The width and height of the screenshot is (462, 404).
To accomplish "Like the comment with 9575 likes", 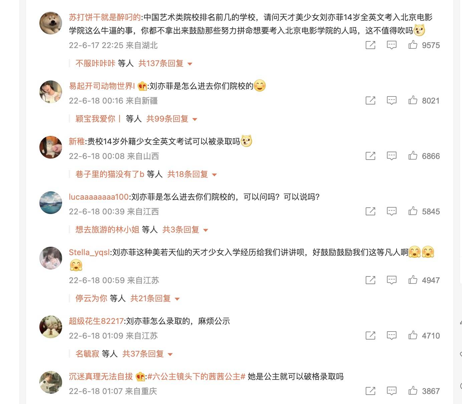I will click(x=413, y=45).
